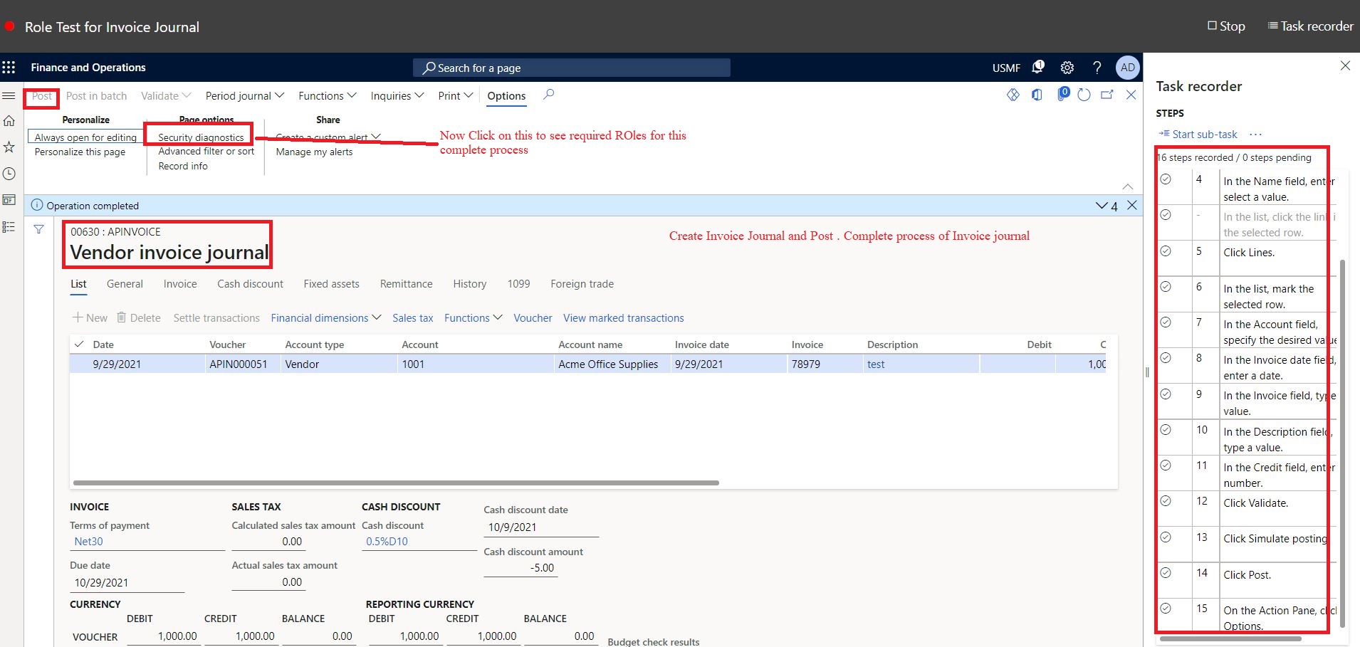Expand the Functions dropdown

click(x=326, y=95)
